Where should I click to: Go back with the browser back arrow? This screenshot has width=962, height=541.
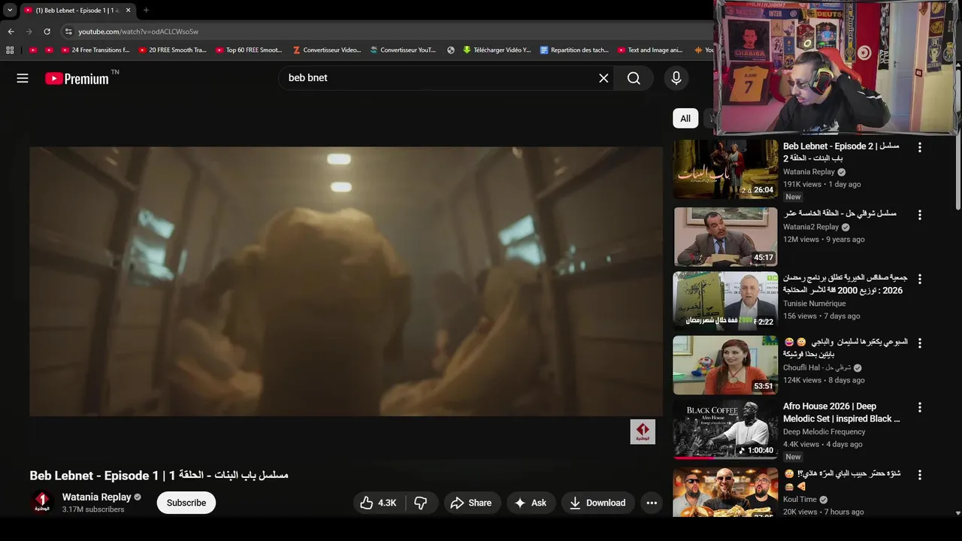pyautogui.click(x=11, y=32)
